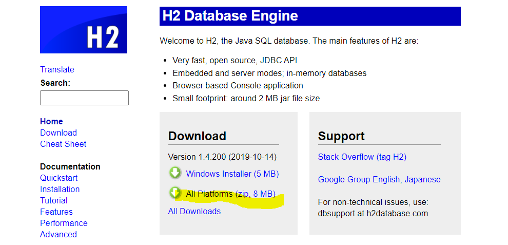Click "For non-technical issues, use:" text
This screenshot has width=508, height=245.
(x=373, y=202)
